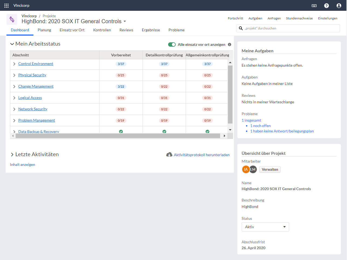Expand Logical Access row

coord(14,98)
